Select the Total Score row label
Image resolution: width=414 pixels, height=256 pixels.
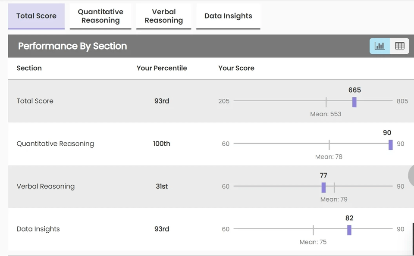pos(35,101)
